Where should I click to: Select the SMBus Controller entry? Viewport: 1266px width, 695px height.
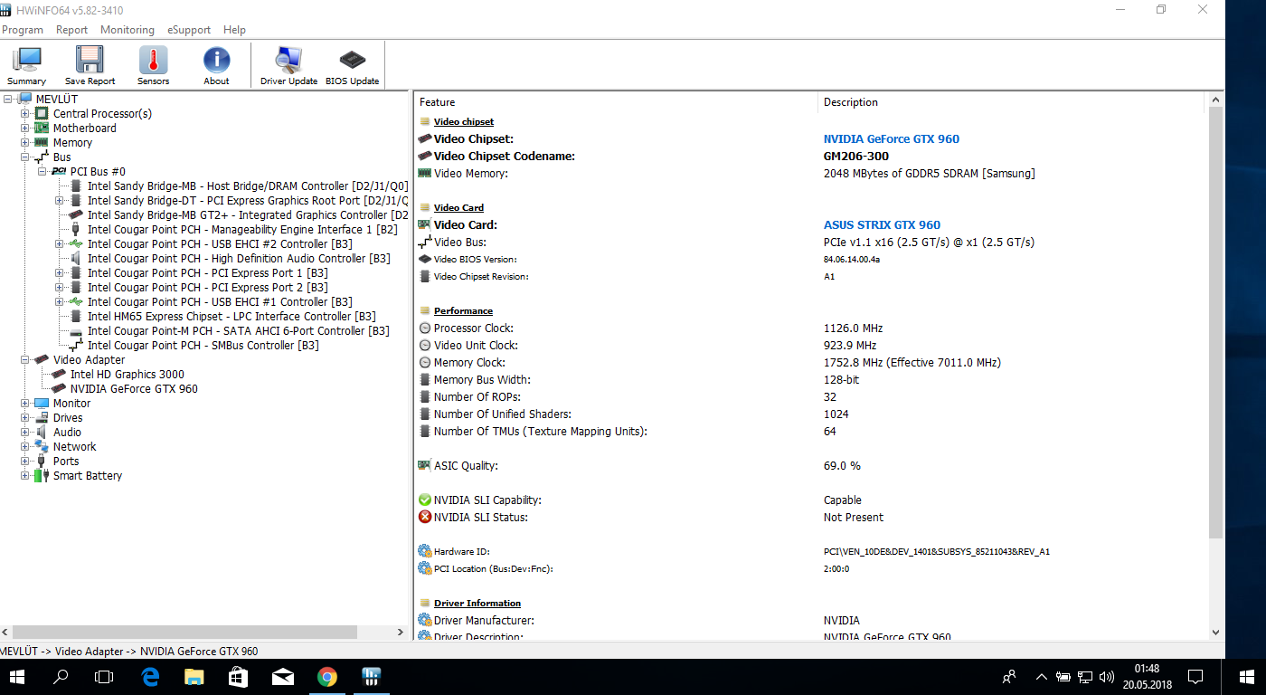pos(203,345)
